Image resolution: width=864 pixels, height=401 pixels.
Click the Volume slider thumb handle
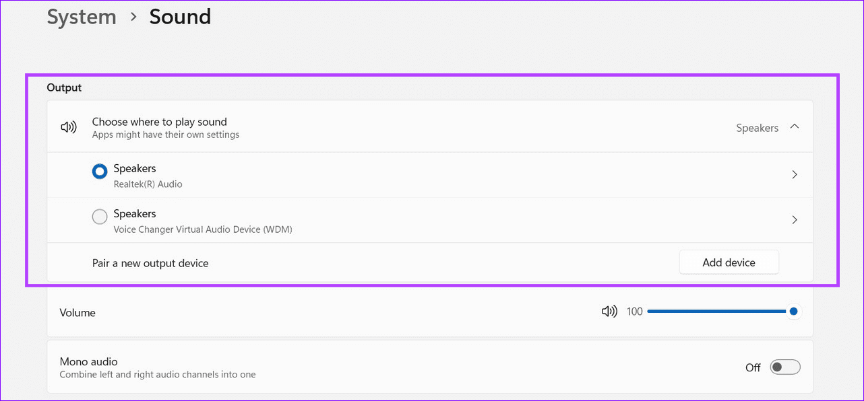coord(793,312)
